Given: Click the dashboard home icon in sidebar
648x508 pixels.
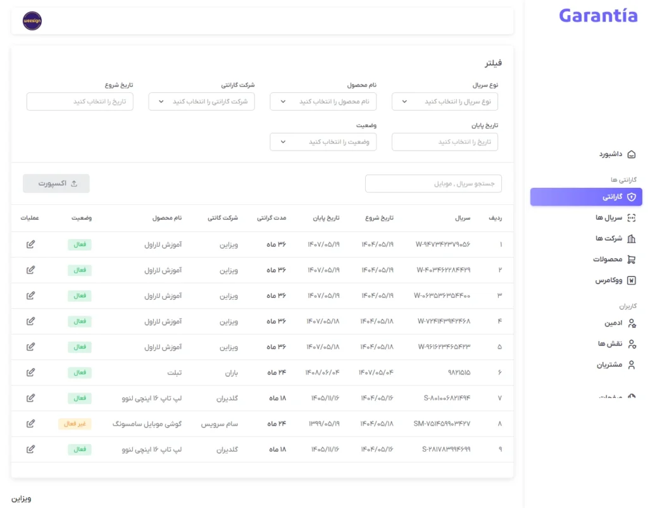Looking at the screenshot, I should [x=631, y=154].
